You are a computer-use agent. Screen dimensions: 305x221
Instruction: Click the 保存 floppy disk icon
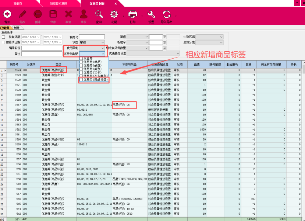(53, 14)
